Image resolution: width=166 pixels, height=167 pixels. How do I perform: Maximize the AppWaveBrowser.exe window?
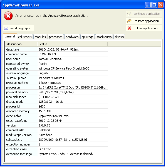[x=154, y=5]
